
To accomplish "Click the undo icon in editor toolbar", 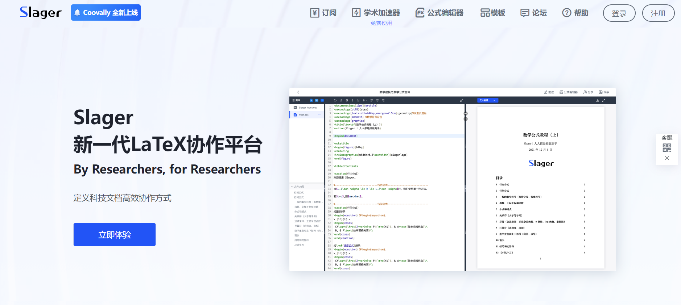I will pos(335,100).
